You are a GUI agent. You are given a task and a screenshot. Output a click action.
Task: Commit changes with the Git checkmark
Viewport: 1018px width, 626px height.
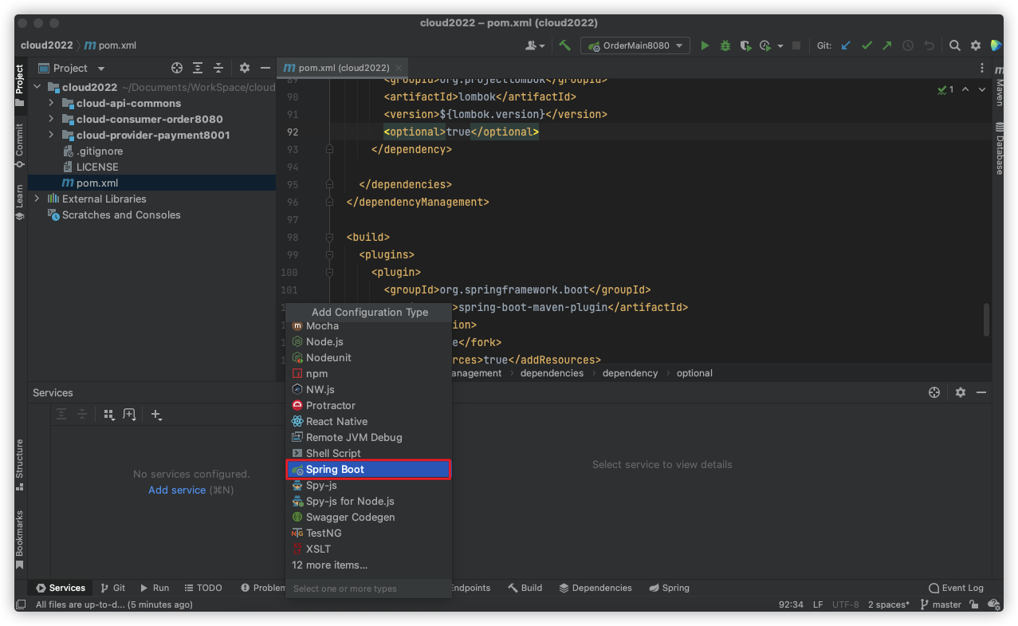click(x=867, y=45)
